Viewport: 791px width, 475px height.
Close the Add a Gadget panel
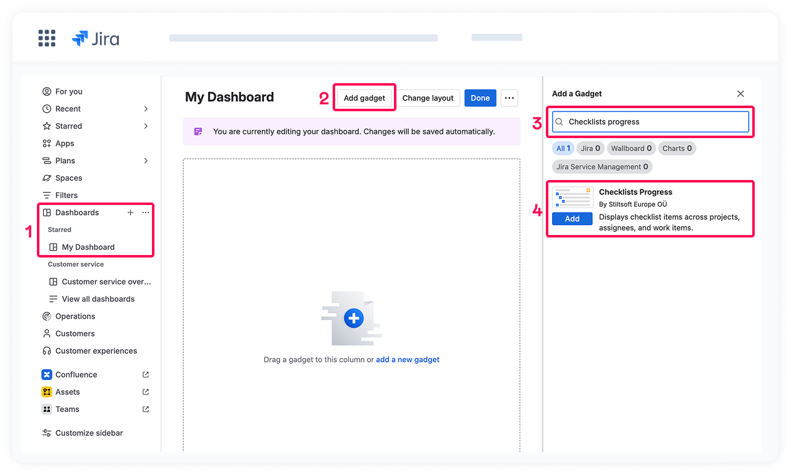[x=740, y=94]
